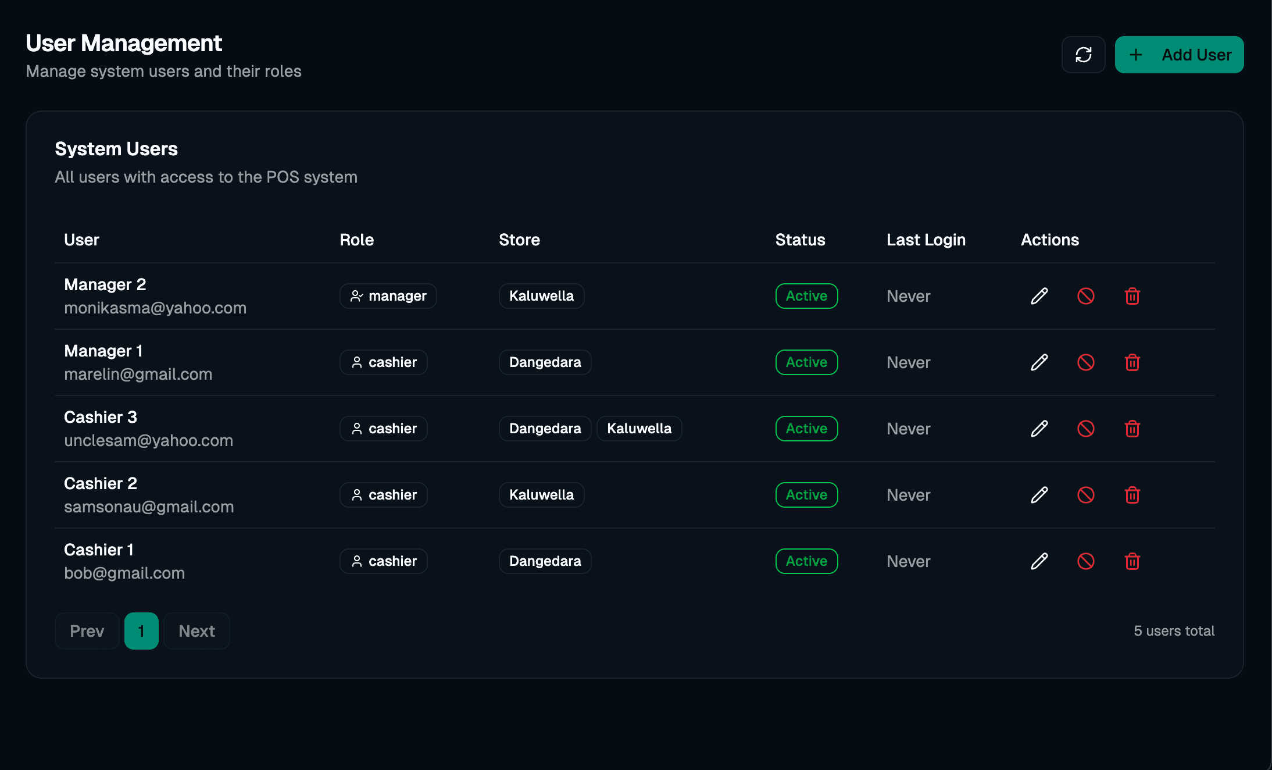The height and width of the screenshot is (770, 1272).
Task: Click the manager role badge for Manager 2
Action: pyautogui.click(x=388, y=296)
